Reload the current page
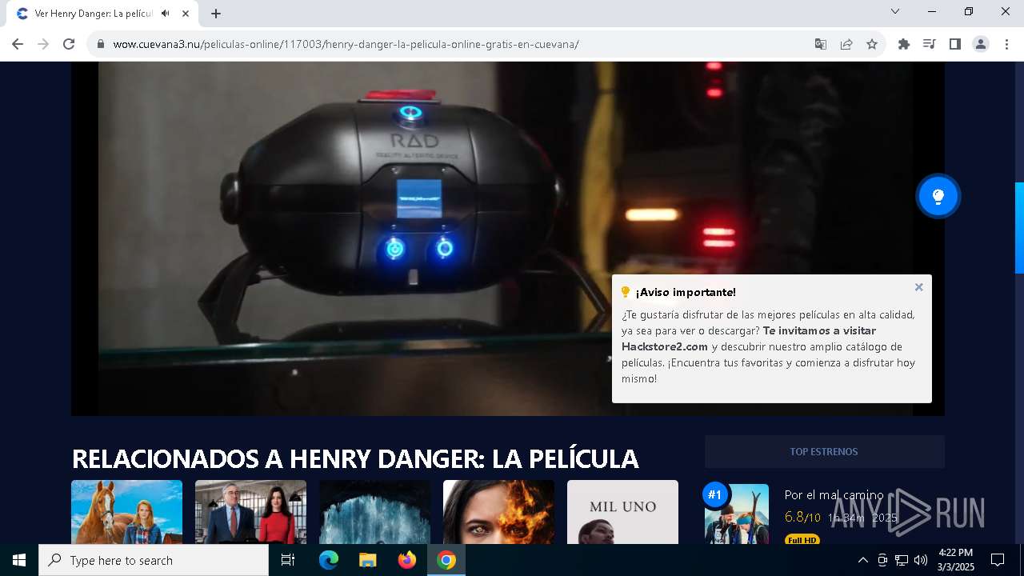 [69, 44]
